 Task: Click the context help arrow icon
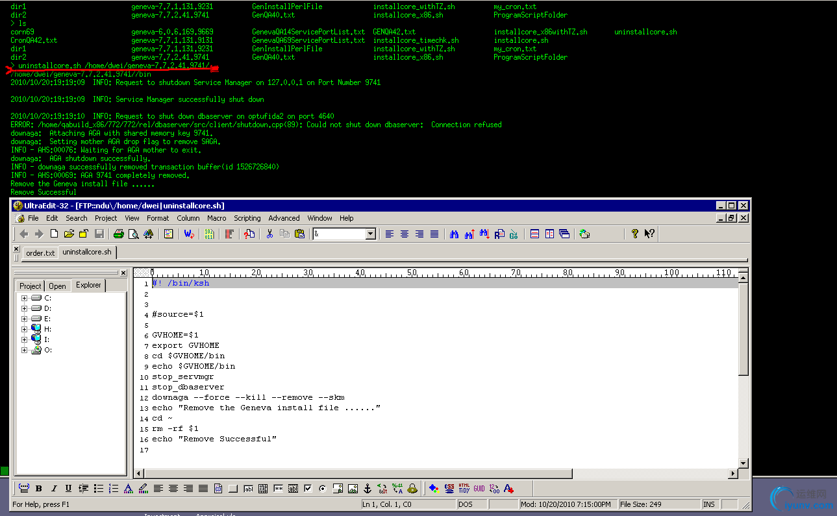tap(649, 234)
